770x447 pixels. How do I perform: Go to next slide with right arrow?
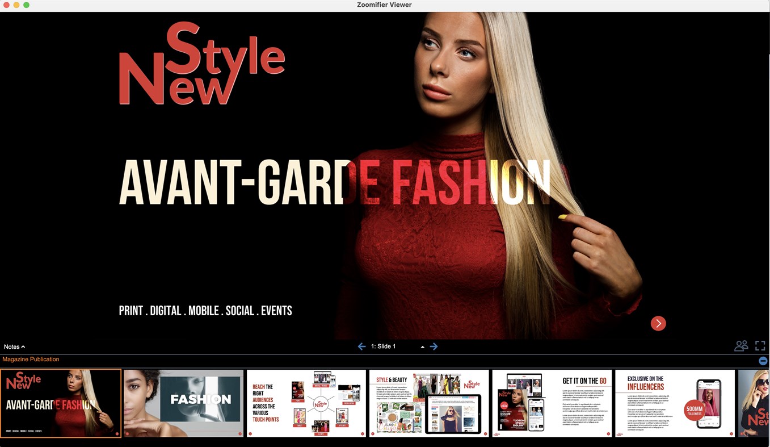coord(434,346)
